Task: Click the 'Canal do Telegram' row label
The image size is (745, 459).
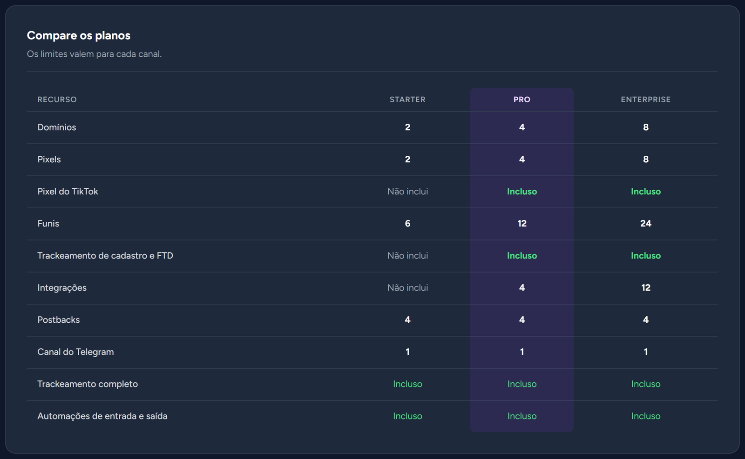Action: 75,352
